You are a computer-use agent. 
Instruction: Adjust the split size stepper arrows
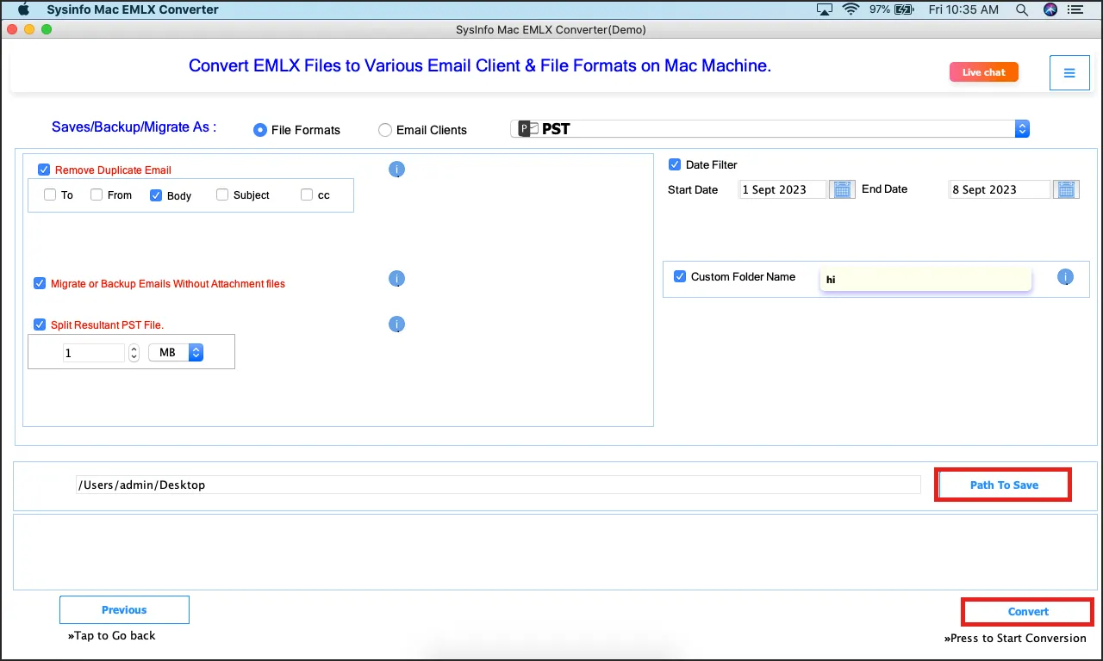(134, 353)
